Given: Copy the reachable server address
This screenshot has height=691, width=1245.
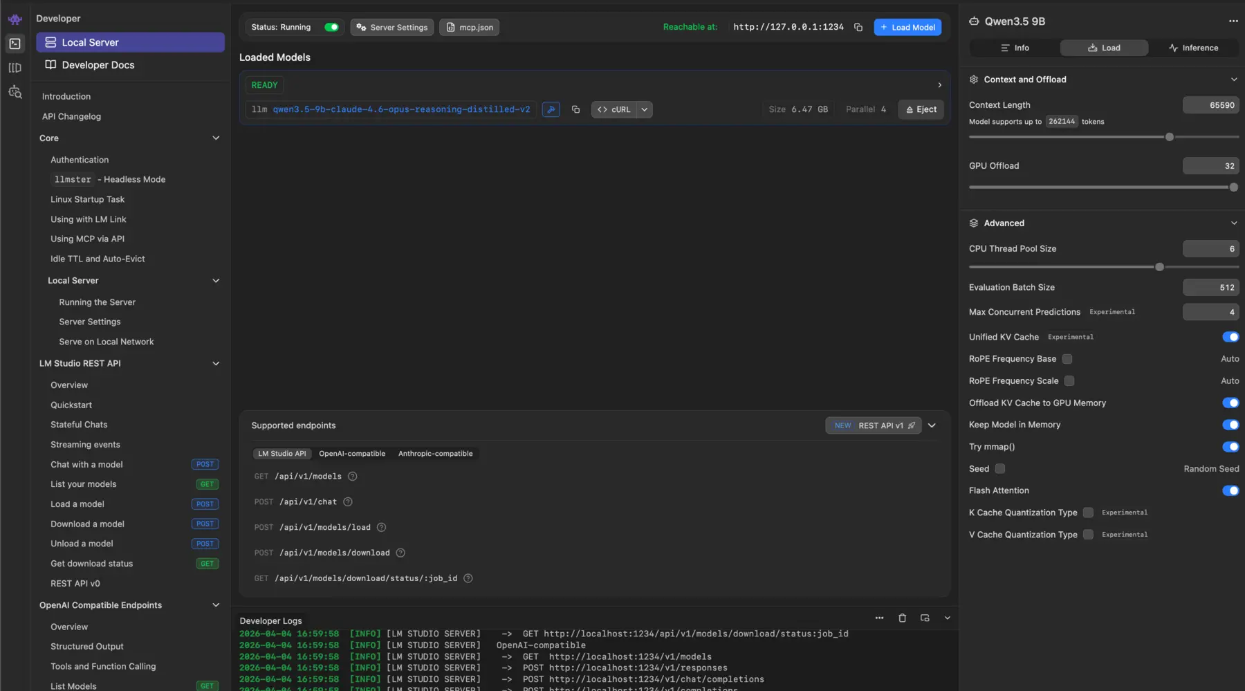Looking at the screenshot, I should click(858, 27).
